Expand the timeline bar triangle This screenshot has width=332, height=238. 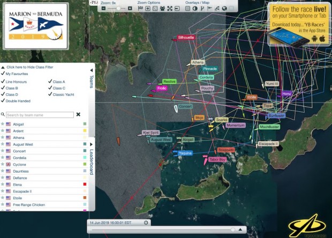coord(240,229)
